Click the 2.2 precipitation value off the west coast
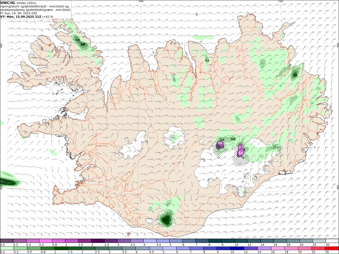The width and height of the screenshot is (339, 254). coord(5,182)
